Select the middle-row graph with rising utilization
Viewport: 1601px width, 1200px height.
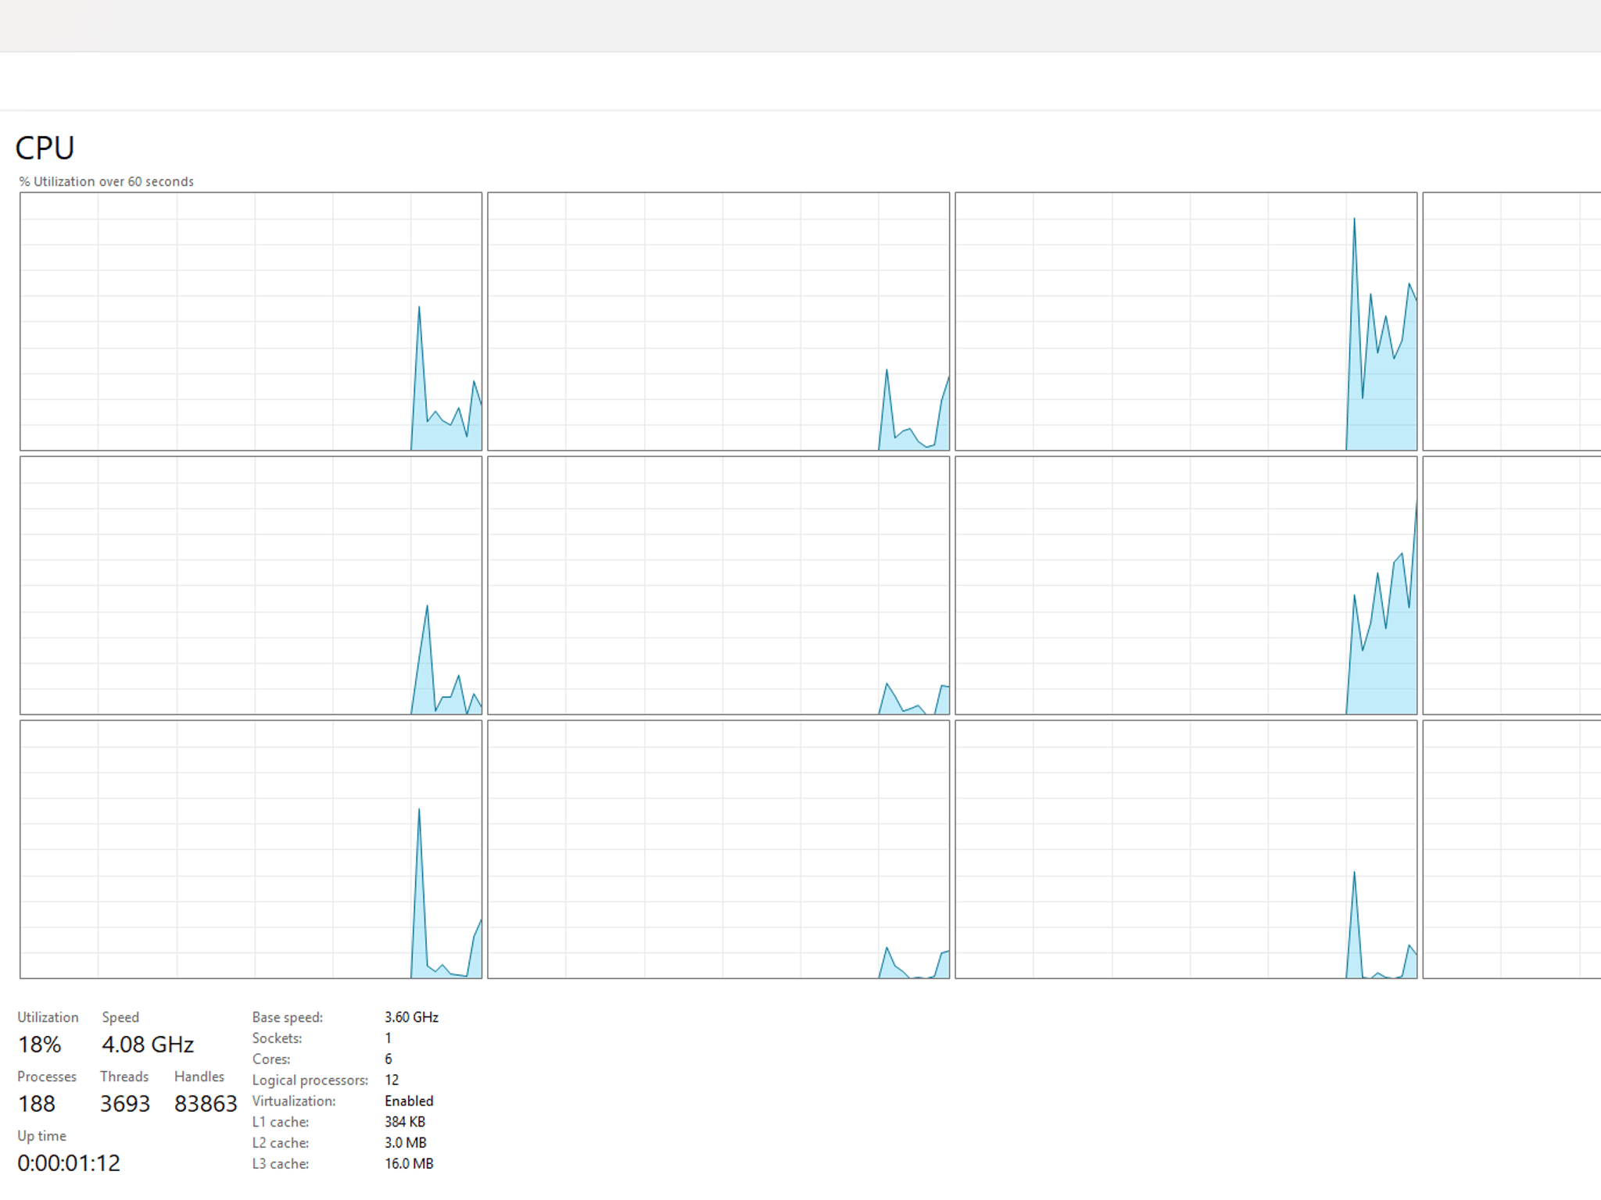(x=1186, y=585)
